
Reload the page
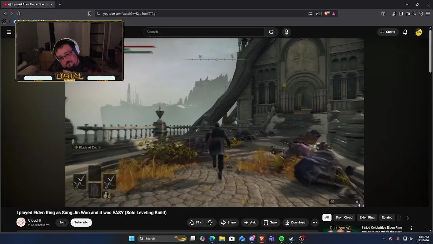19,14
